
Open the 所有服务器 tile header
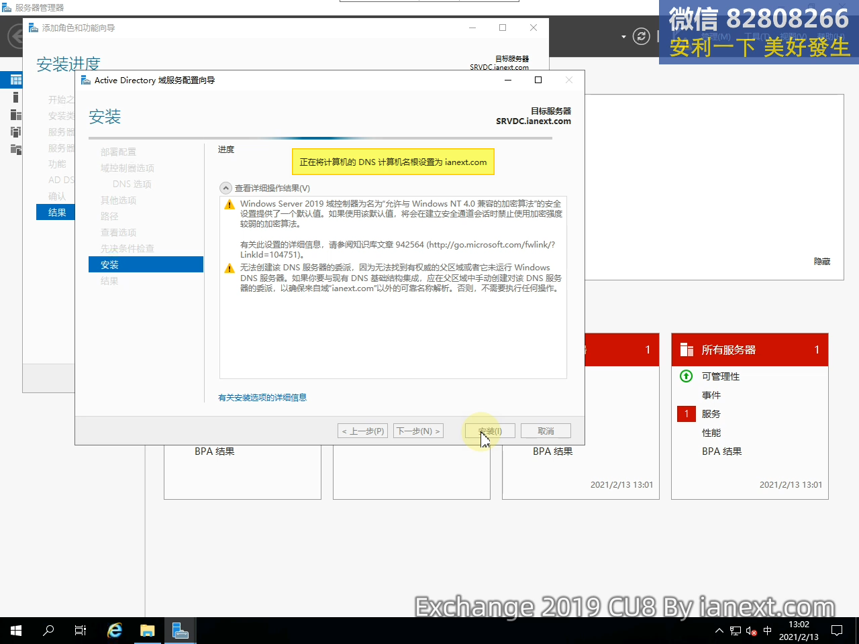coord(750,350)
